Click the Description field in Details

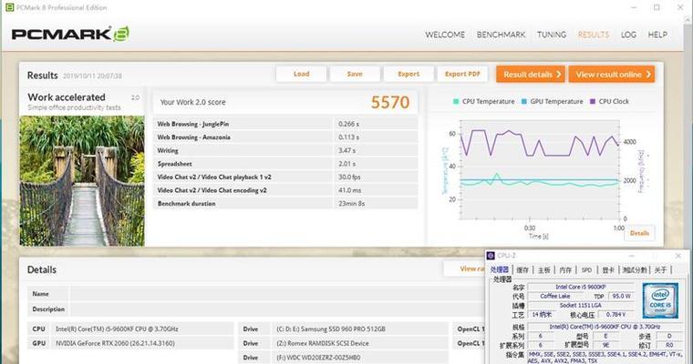tap(277, 308)
